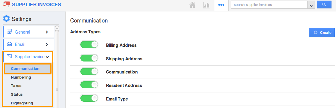The height and width of the screenshot is (108, 336).
Task: Click the Create button
Action: tap(322, 32)
